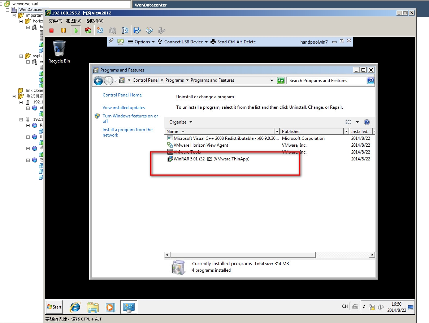Click the CH language indicator
This screenshot has width=429, height=323.
point(345,306)
